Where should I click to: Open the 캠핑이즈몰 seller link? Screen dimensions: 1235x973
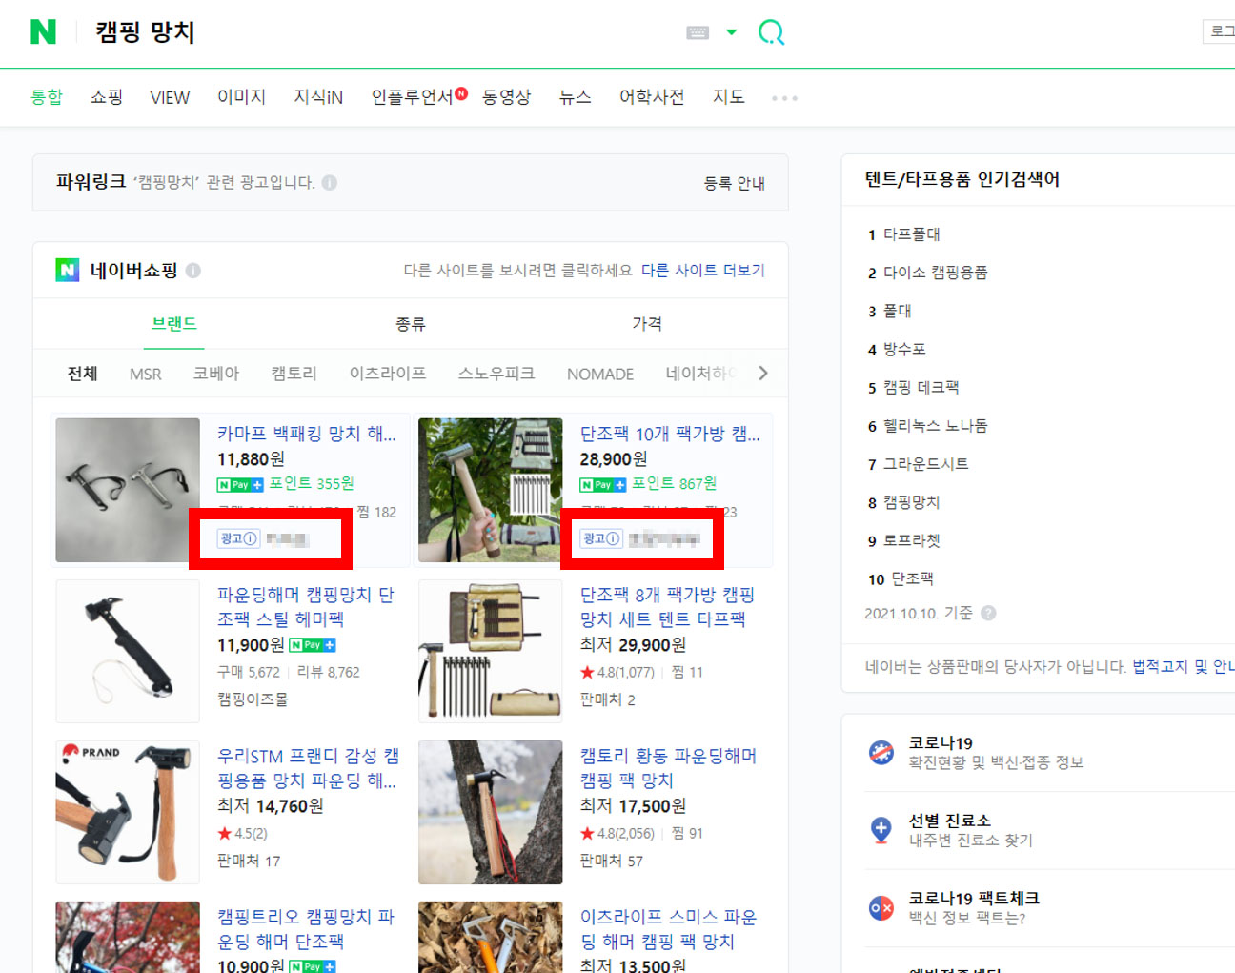253,699
